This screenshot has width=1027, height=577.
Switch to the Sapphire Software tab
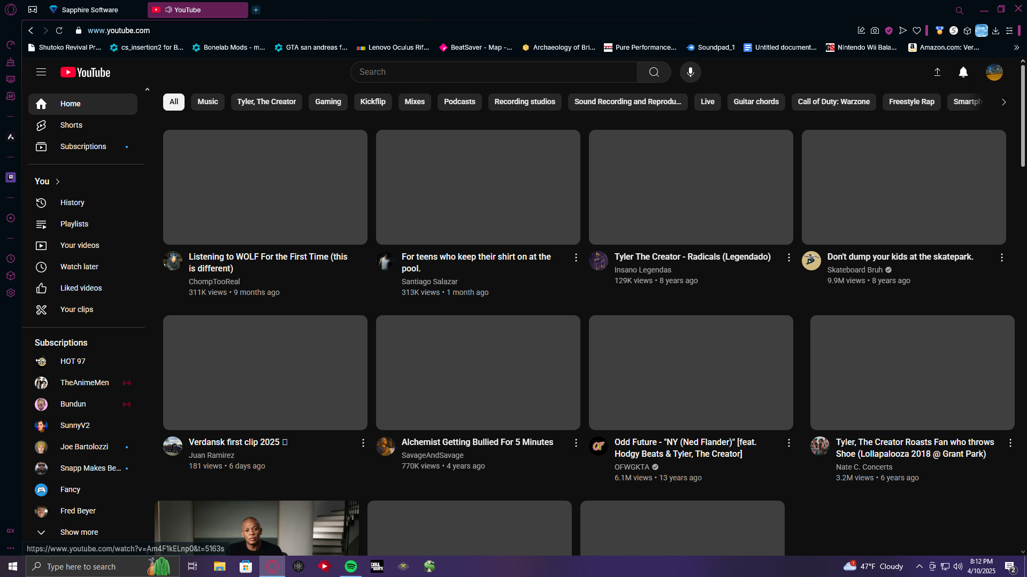coord(90,10)
